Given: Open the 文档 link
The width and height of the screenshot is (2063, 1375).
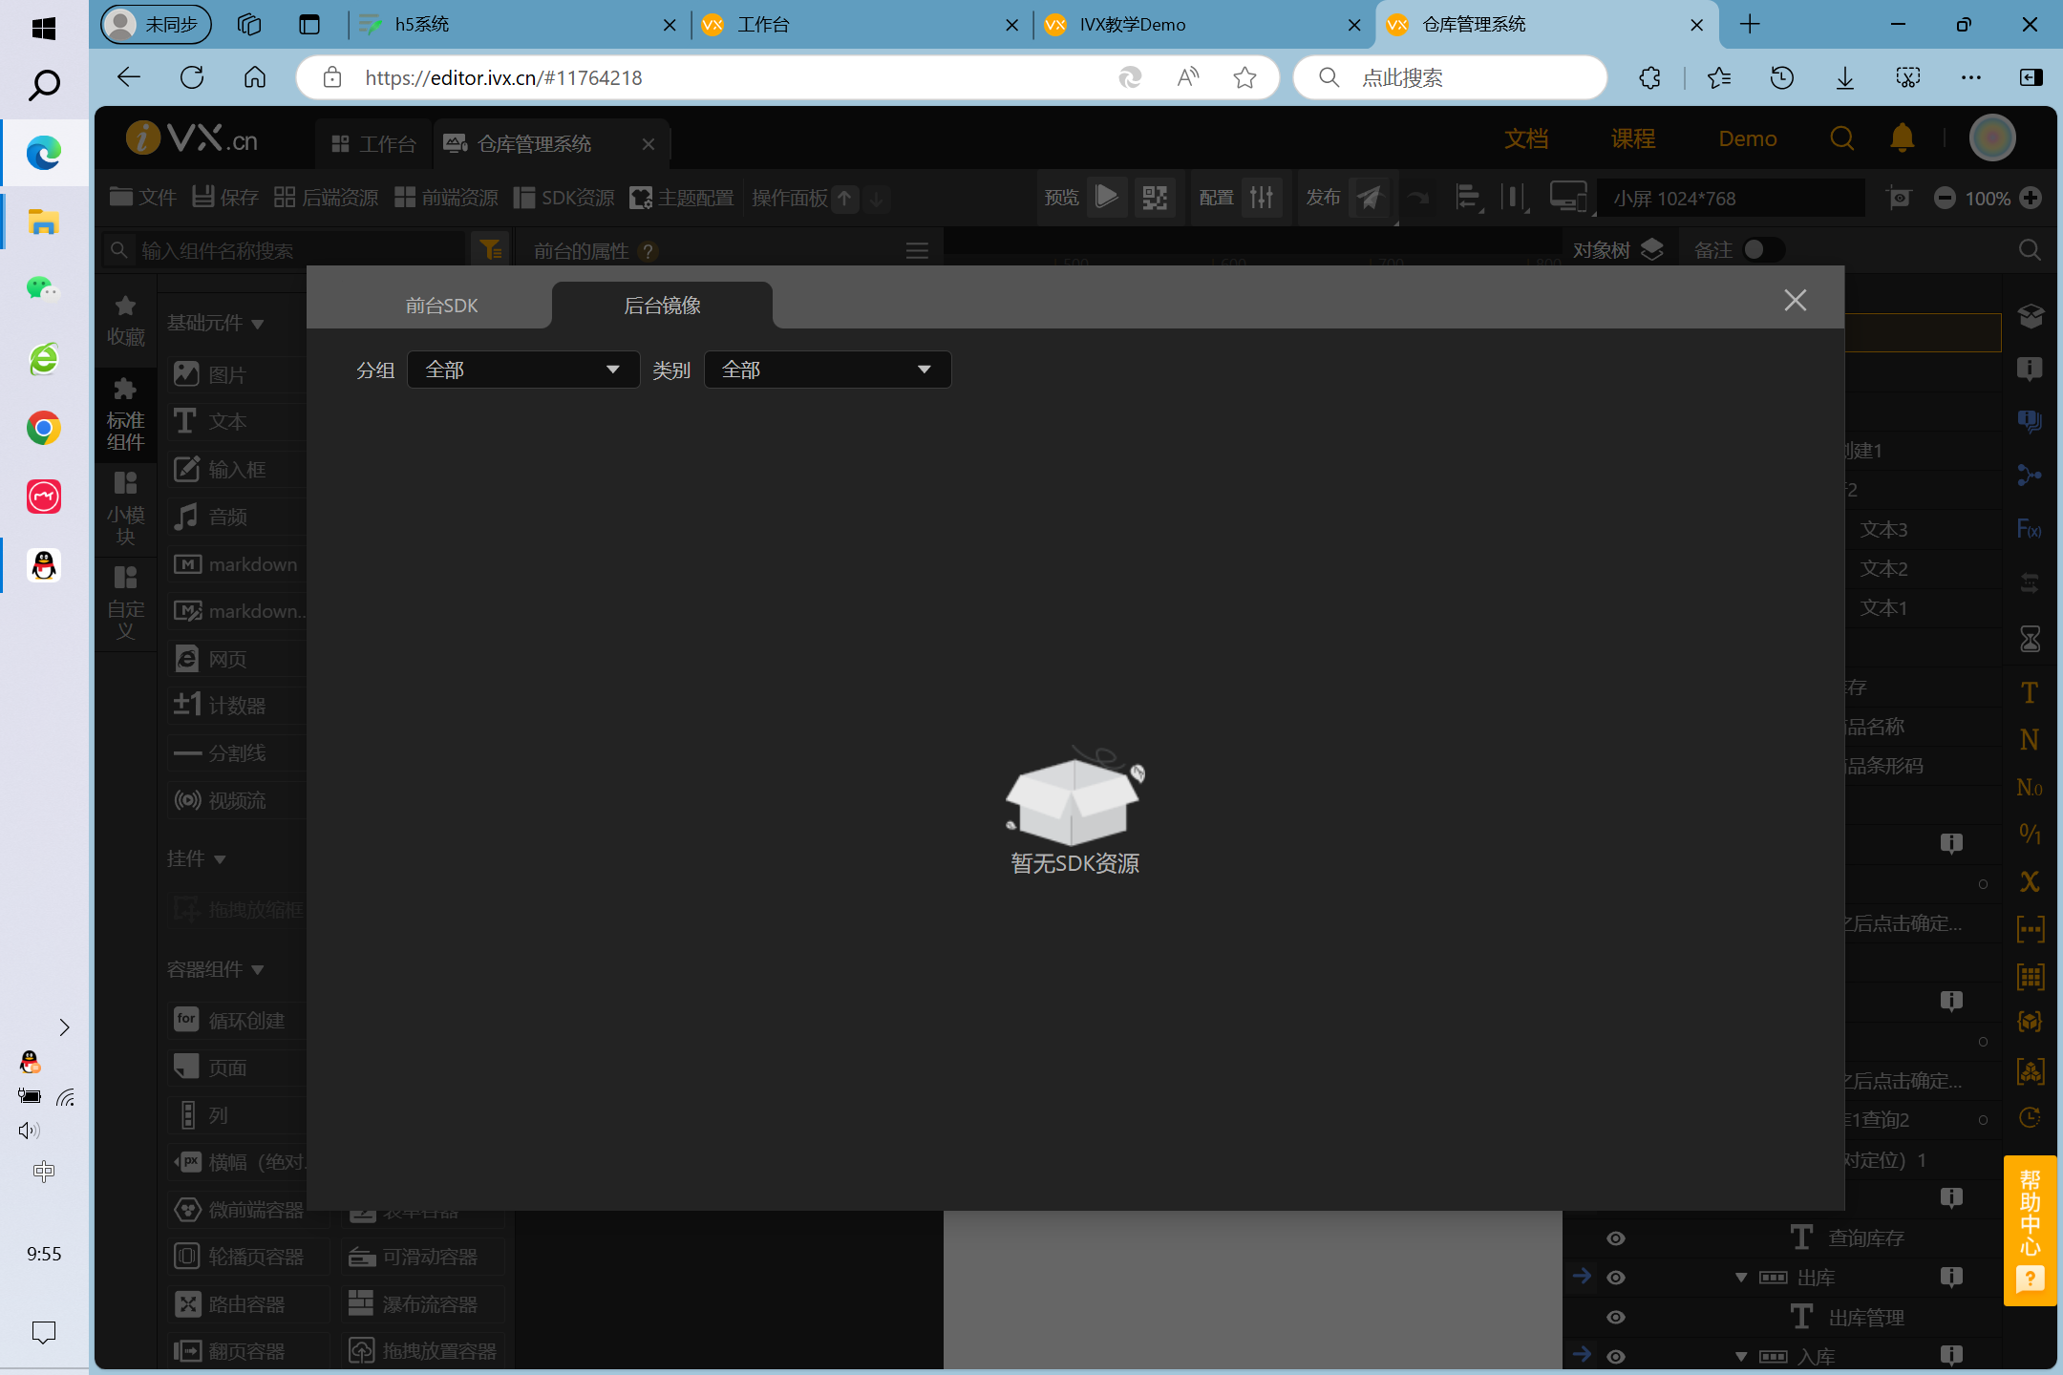Looking at the screenshot, I should click(1525, 139).
